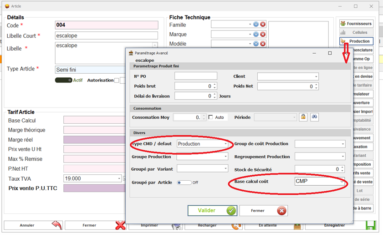Image resolution: width=383 pixels, height=249 pixels.
Task: Click the binoculars search icon
Action: [x=314, y=117]
